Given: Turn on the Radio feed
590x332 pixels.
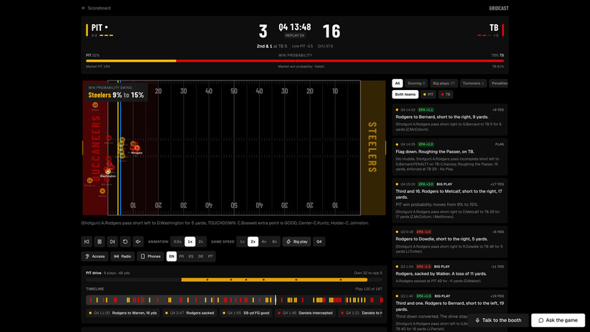Looking at the screenshot, I should (123, 257).
